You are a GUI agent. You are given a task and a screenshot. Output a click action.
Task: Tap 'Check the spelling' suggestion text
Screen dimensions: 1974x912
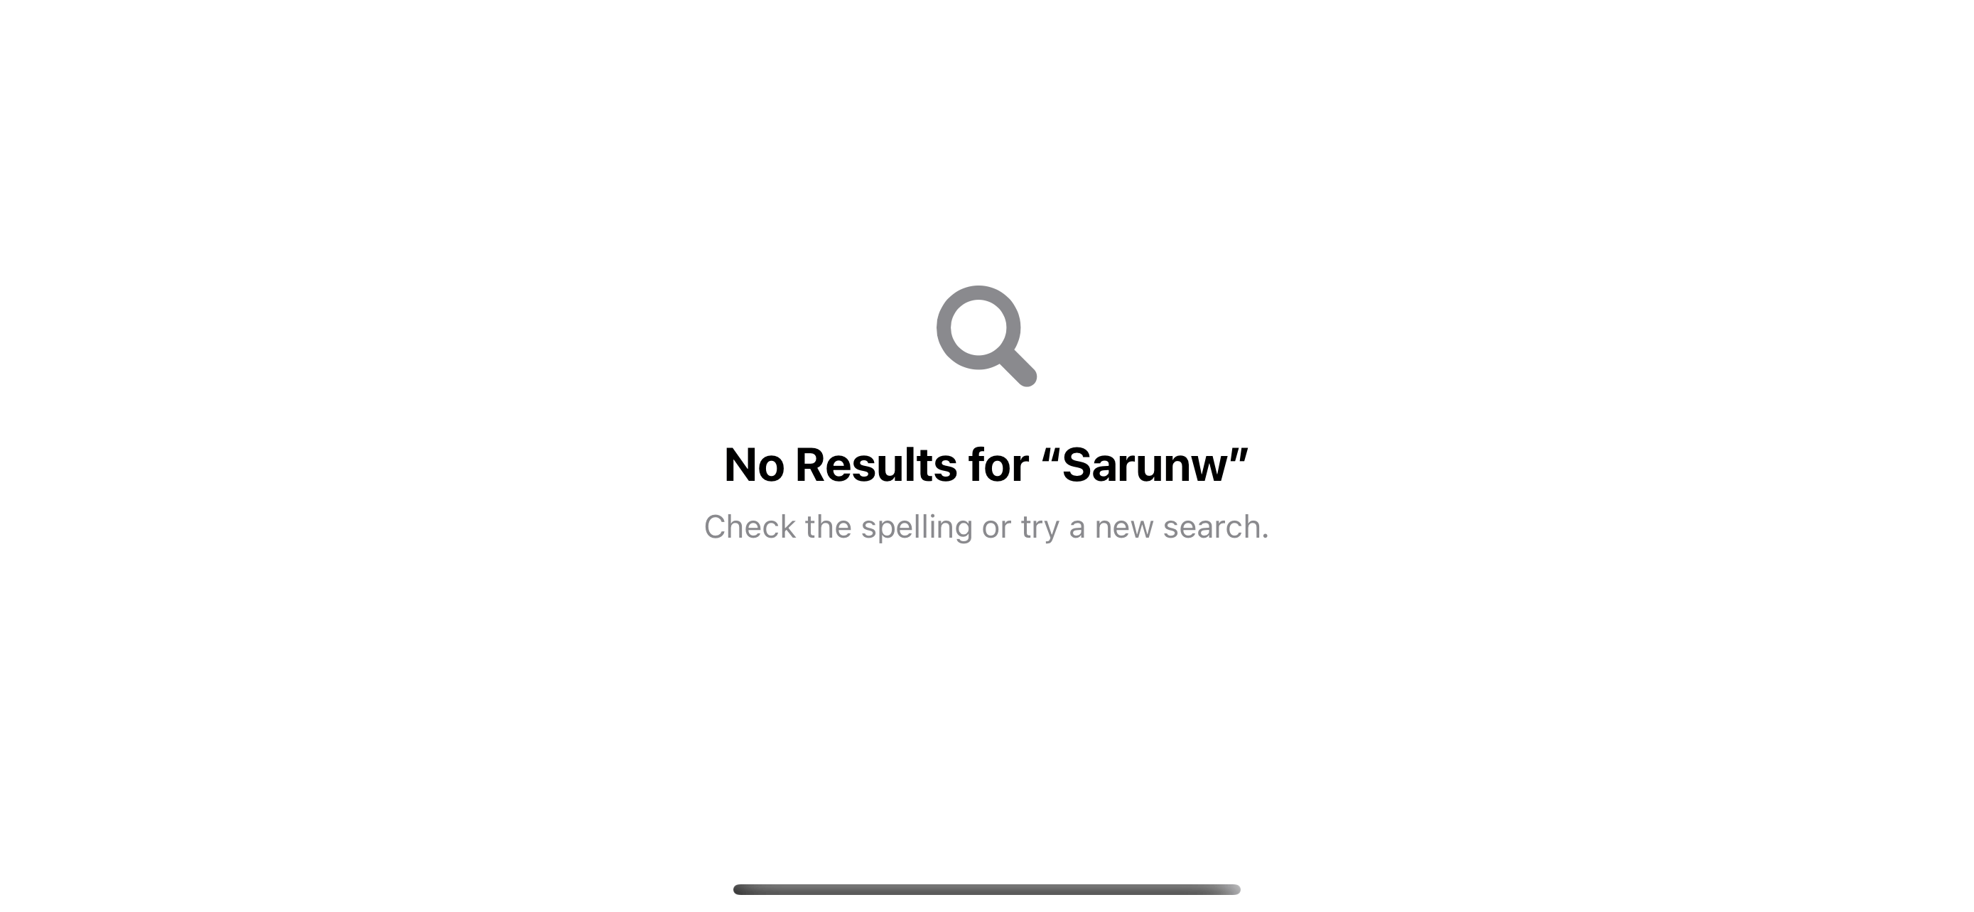tap(986, 526)
